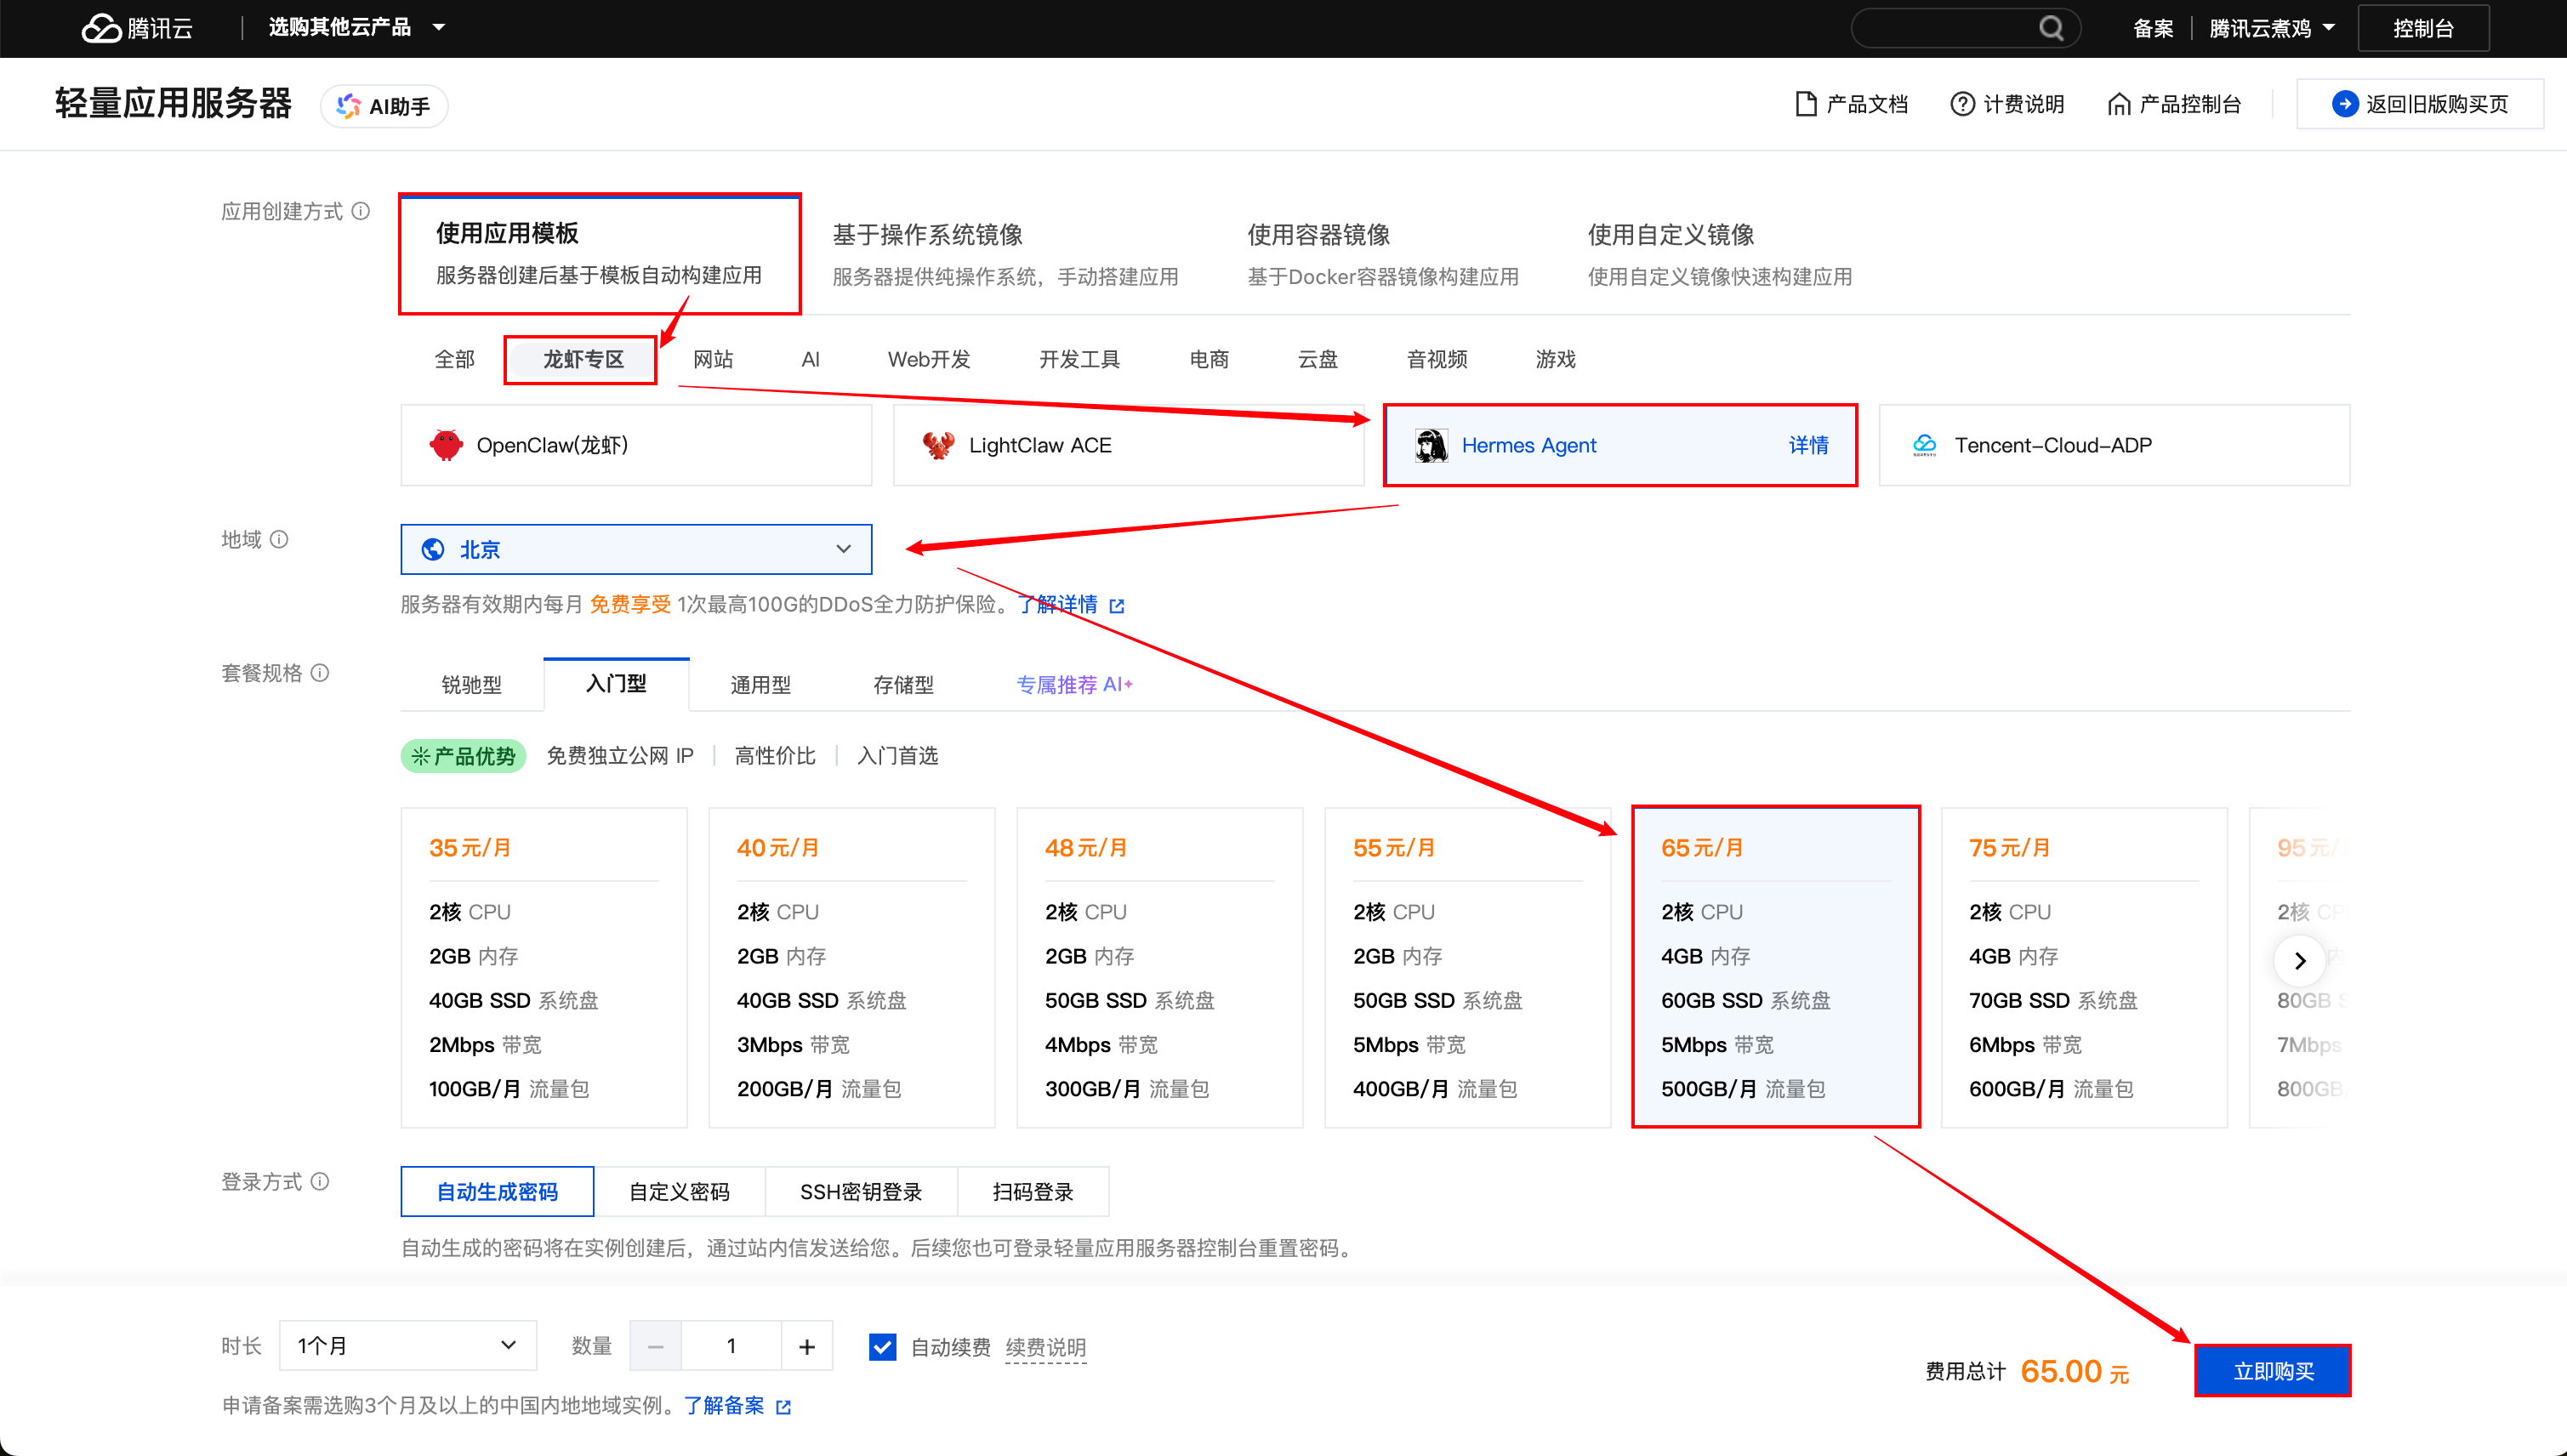Screen dimensions: 2567x1456
Task: Switch to the 龙虾专区 tab
Action: click(x=580, y=359)
